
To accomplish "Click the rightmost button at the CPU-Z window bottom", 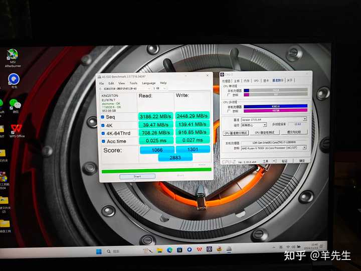I will pos(302,161).
